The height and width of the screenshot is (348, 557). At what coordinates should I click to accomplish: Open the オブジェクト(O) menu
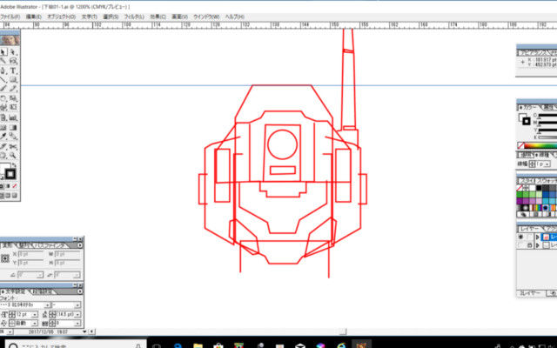pyautogui.click(x=61, y=17)
